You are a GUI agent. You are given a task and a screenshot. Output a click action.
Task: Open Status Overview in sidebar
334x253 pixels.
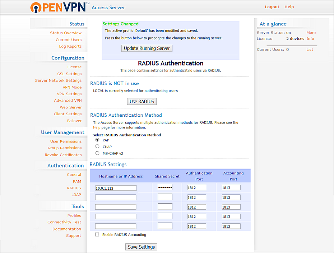tap(66, 33)
